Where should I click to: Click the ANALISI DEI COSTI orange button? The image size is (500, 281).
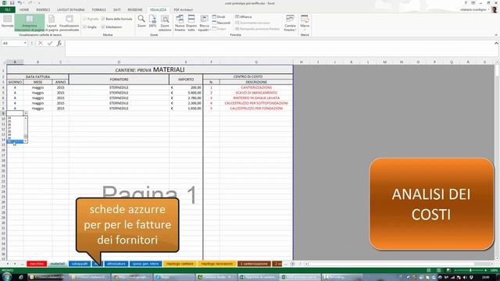[431, 204]
